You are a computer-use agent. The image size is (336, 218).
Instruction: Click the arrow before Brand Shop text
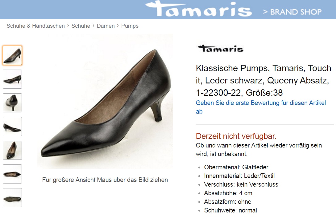point(265,12)
